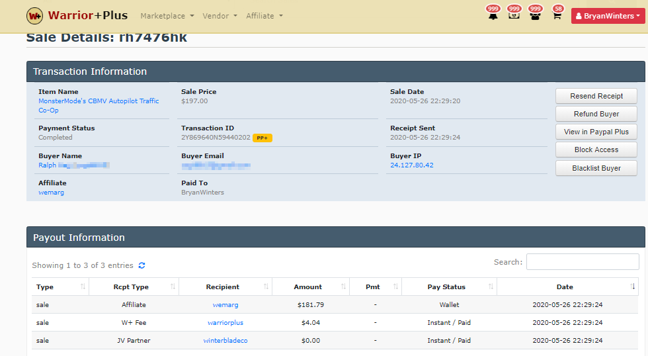Click the Showing 1 to 3 of 3 entries text

83,265
